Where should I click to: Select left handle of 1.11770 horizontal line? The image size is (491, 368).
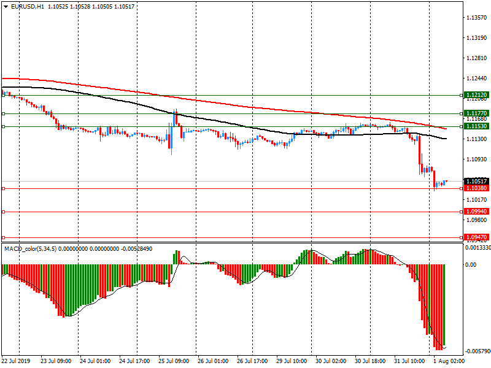coord(4,114)
